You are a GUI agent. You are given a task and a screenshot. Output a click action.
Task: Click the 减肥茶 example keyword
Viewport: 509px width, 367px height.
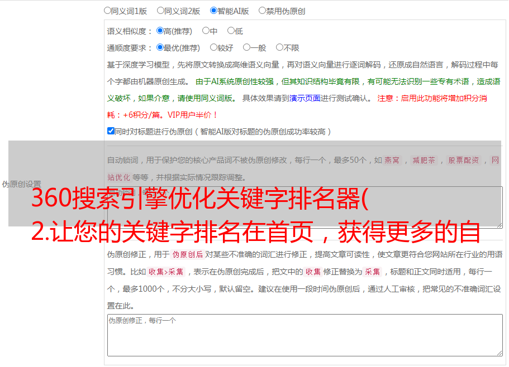(x=424, y=160)
